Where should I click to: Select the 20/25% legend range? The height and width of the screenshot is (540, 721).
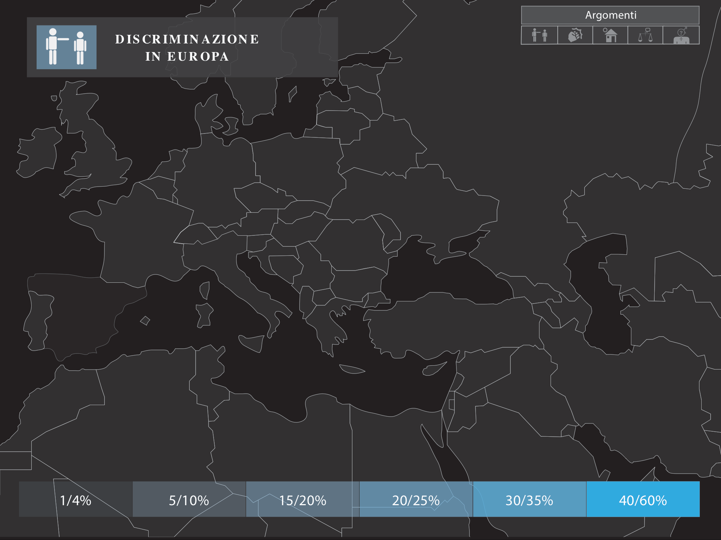pyautogui.click(x=416, y=500)
